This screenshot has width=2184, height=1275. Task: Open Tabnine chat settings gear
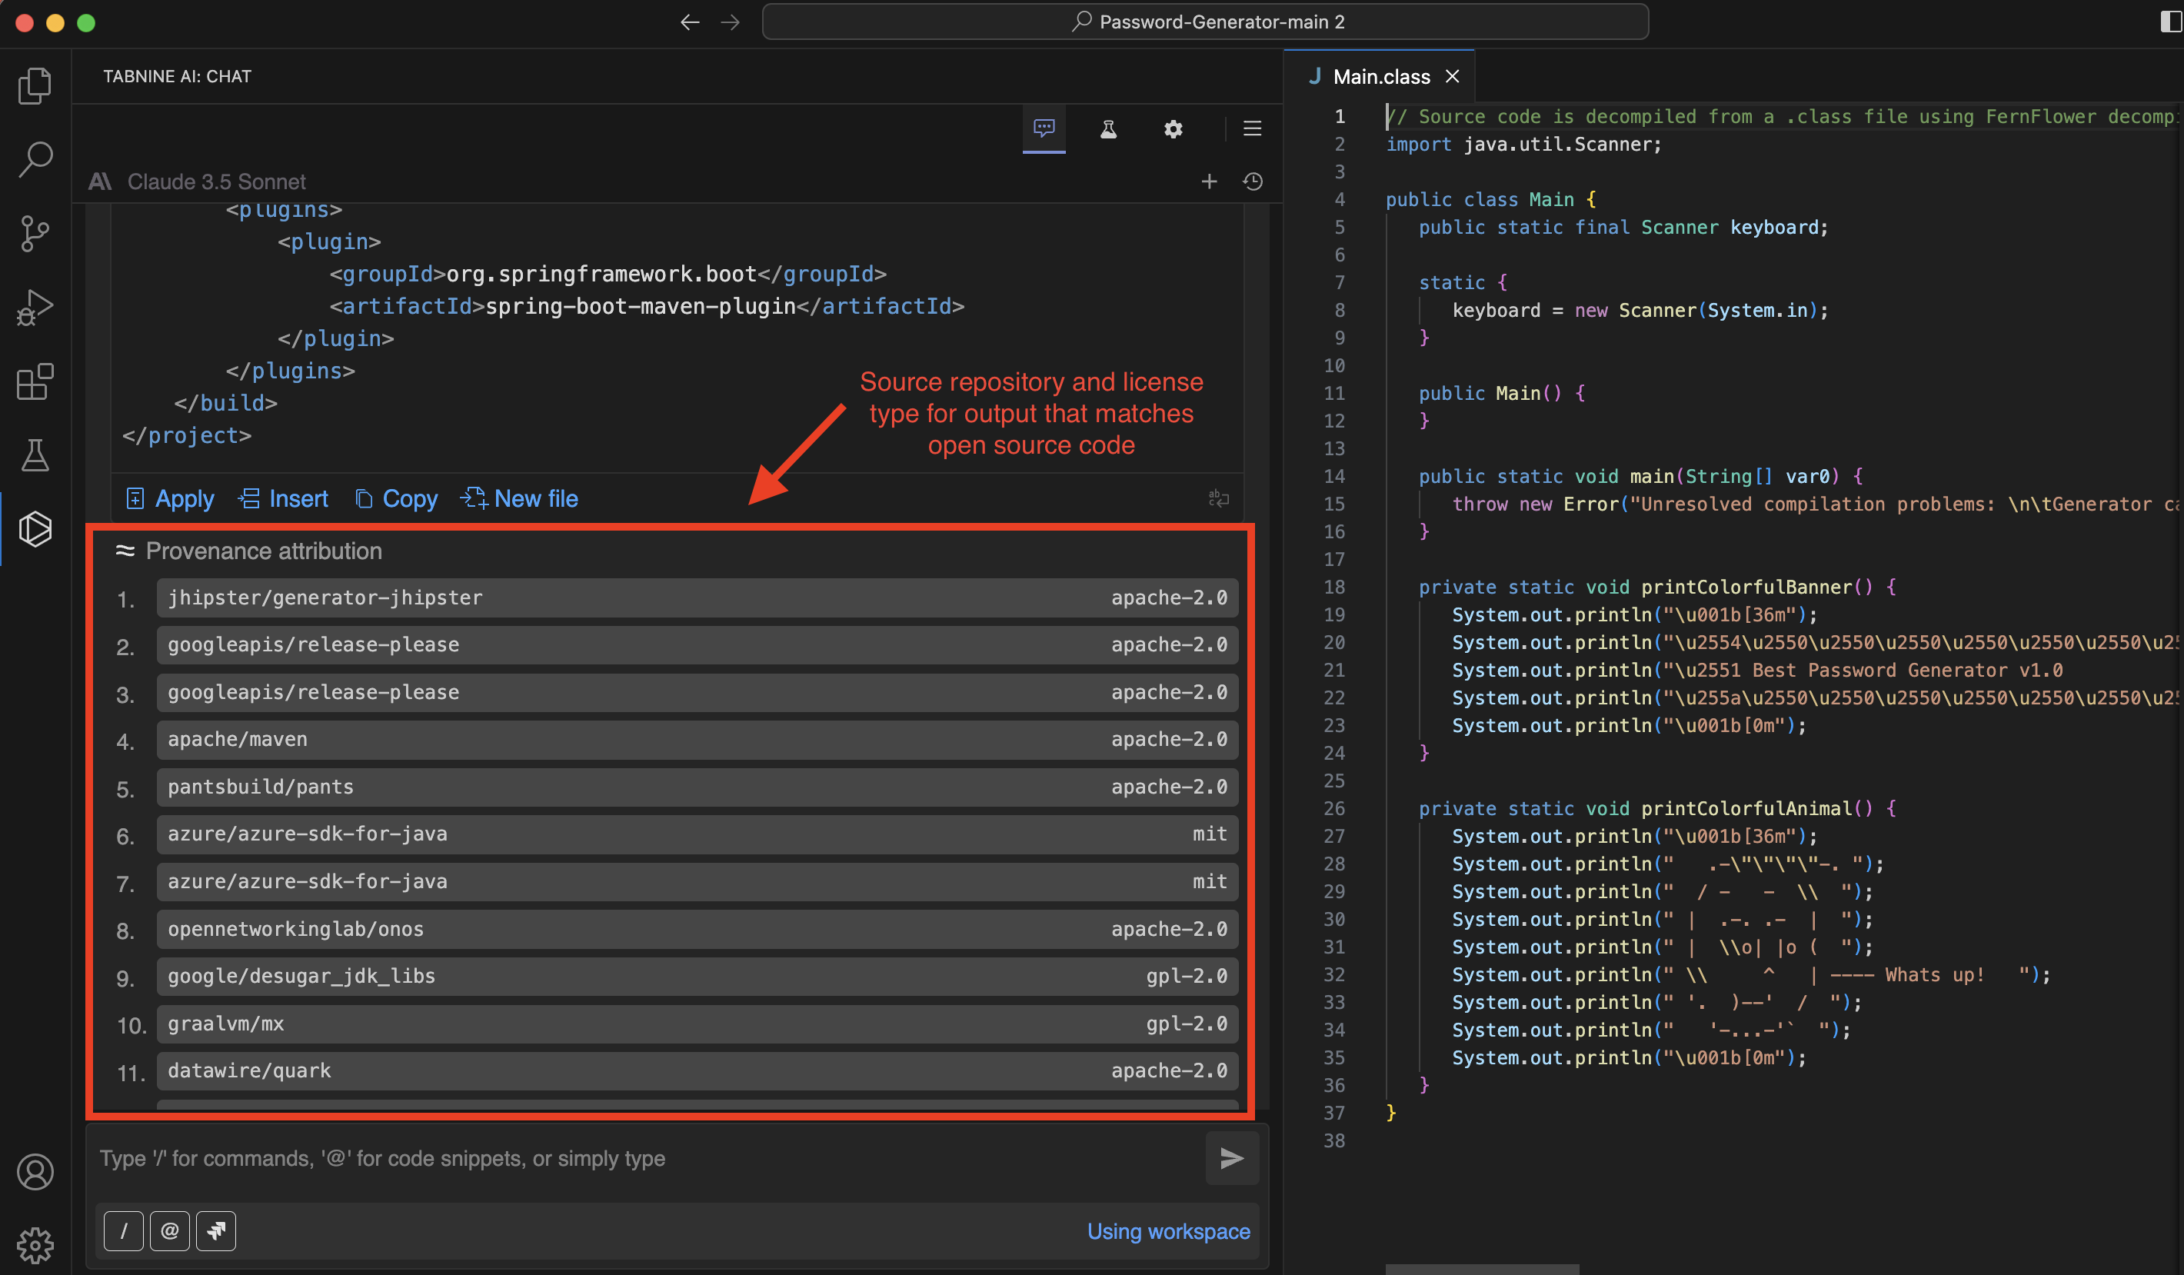(x=1174, y=128)
